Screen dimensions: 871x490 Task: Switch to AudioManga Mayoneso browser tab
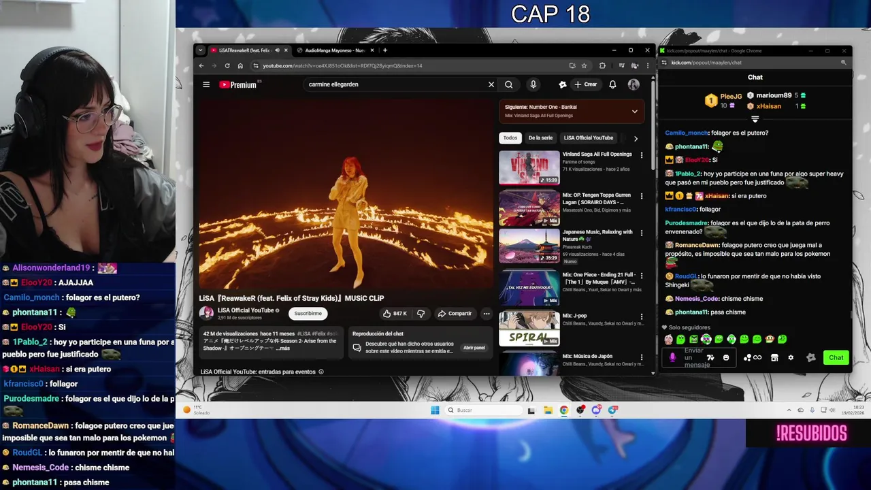[x=333, y=50]
